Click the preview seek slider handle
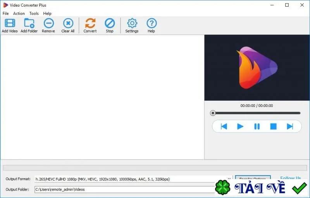This screenshot has width=310, height=198. [213, 113]
